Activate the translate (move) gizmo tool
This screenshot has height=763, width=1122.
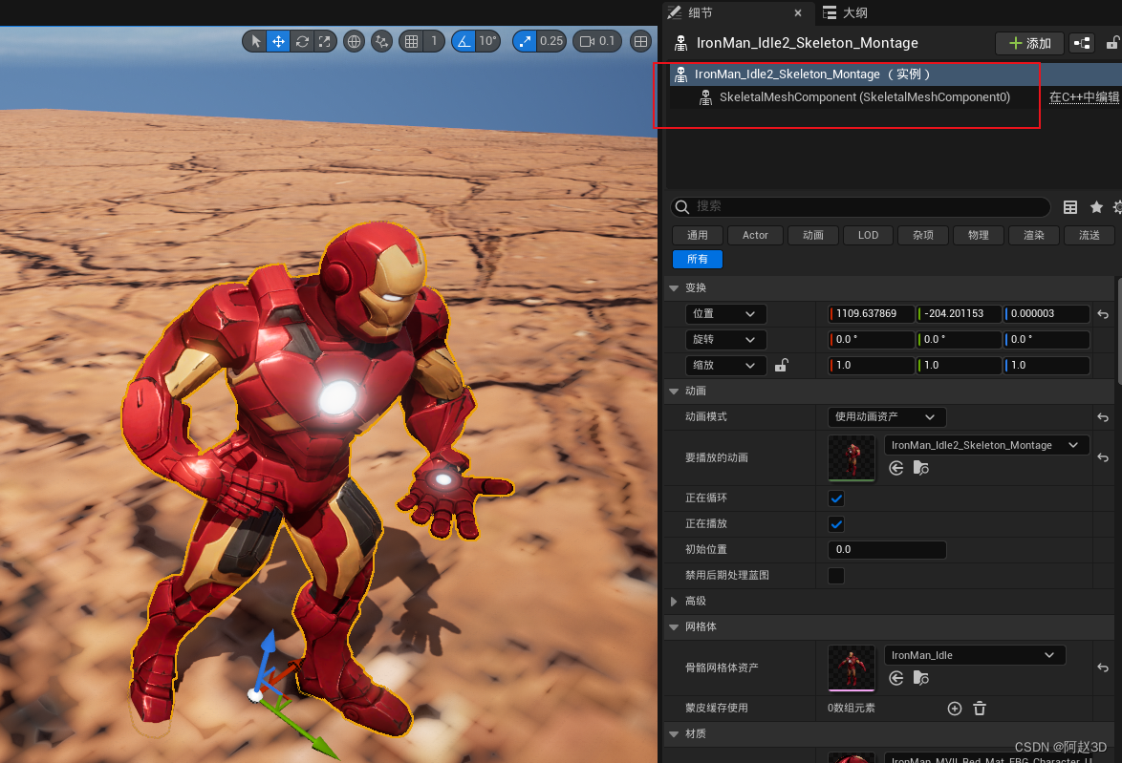[x=278, y=41]
